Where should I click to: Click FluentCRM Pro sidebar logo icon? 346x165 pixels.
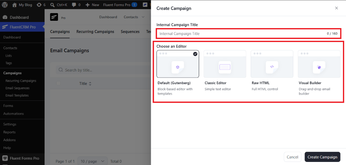[x=5, y=27]
